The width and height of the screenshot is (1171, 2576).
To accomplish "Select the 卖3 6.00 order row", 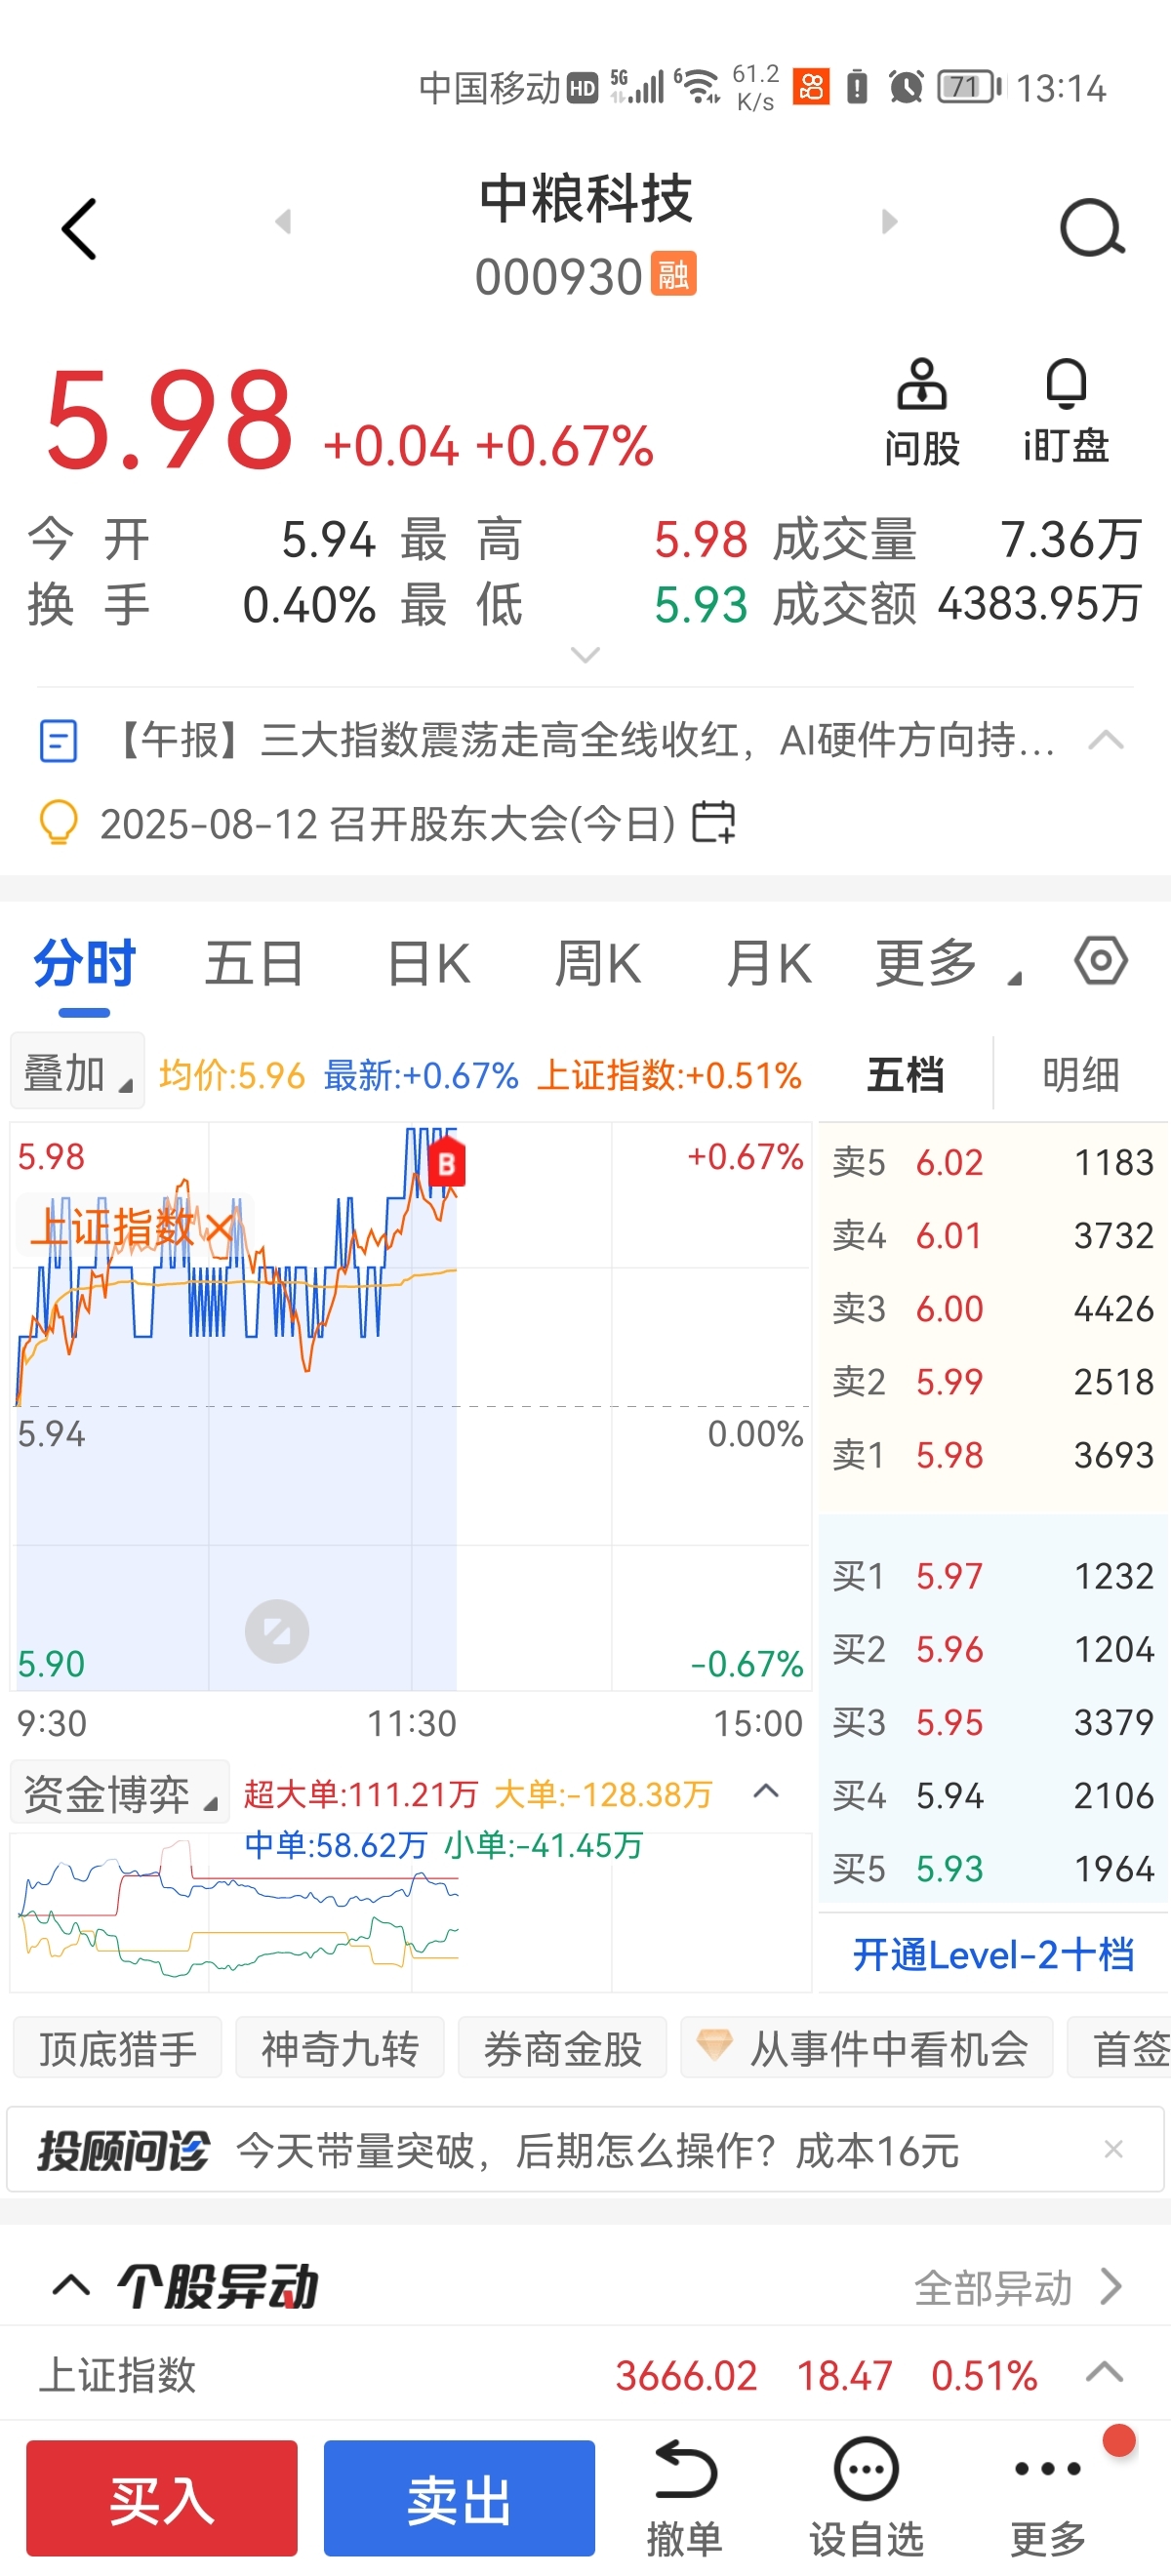I will point(993,1308).
